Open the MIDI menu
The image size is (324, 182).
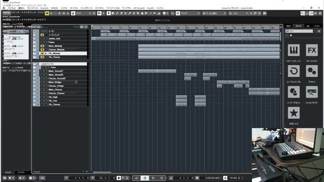[x=55, y=8]
